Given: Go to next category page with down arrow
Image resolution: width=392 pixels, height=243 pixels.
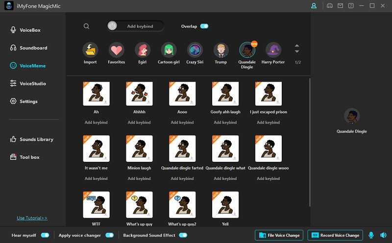Looking at the screenshot, I should click(x=297, y=51).
